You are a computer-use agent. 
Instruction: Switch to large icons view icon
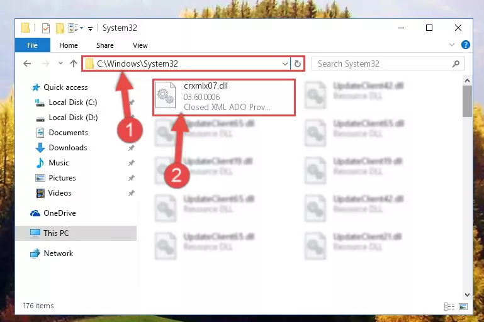(463, 306)
